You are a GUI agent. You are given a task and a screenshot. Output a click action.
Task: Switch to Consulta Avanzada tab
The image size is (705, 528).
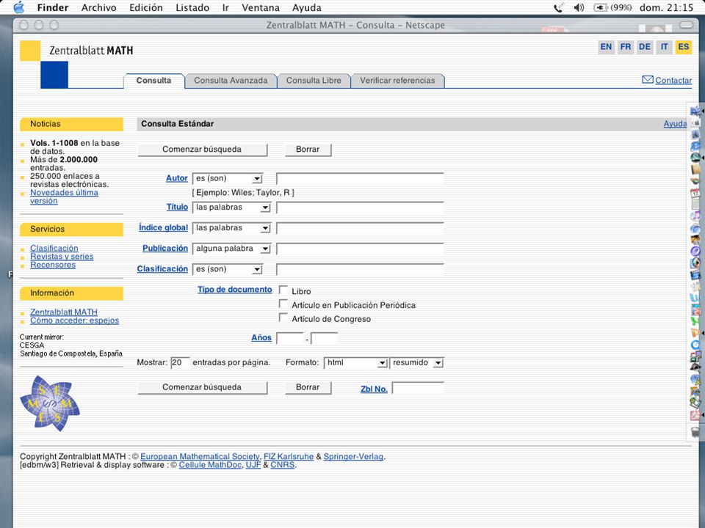click(231, 81)
